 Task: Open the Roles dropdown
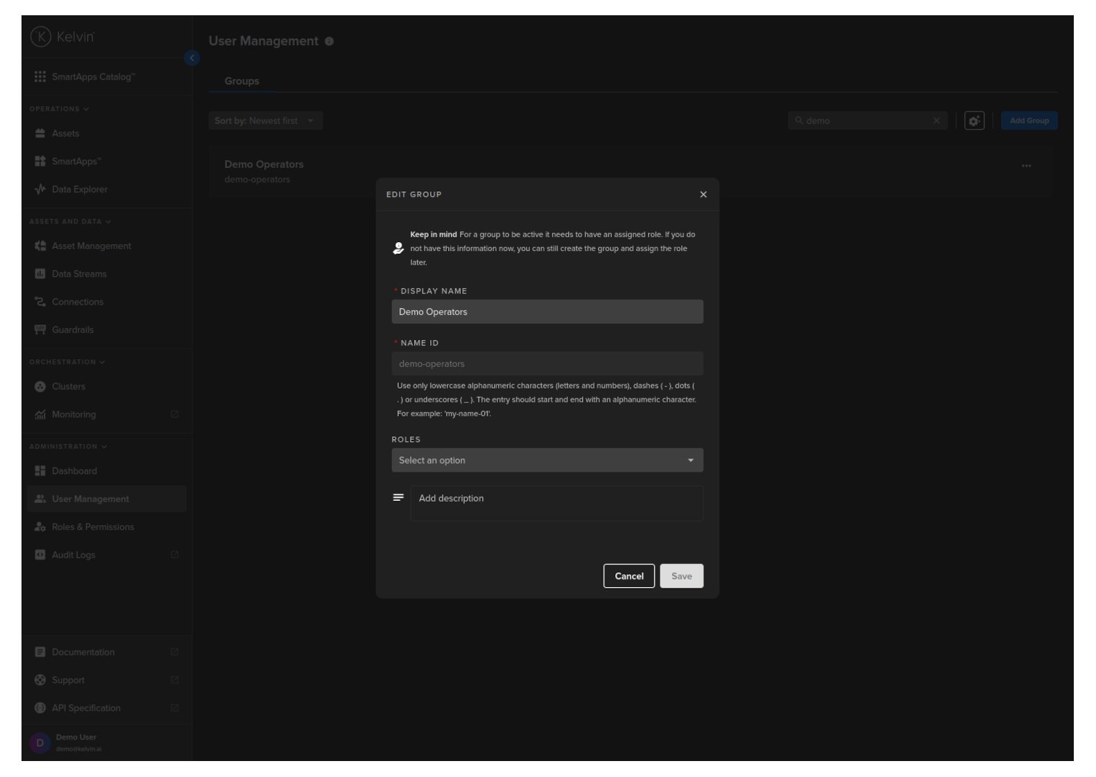547,461
